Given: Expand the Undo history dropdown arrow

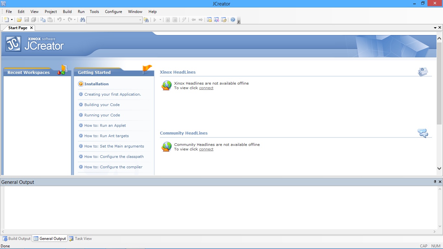Looking at the screenshot, I should [x=64, y=20].
